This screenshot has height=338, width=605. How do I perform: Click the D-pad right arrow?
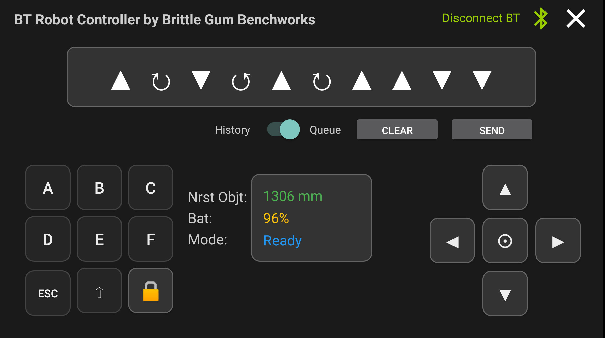click(558, 240)
